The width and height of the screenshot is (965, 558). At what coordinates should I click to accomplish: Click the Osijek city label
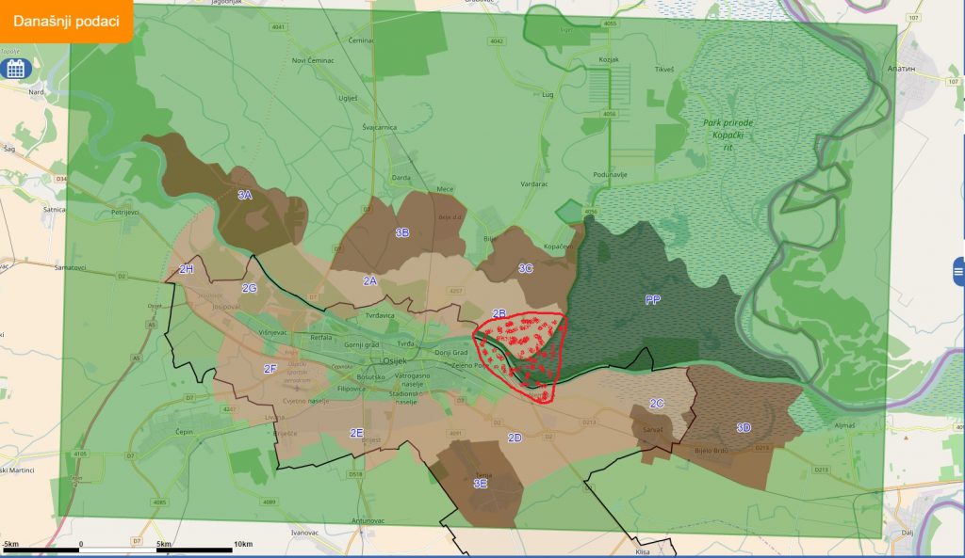coord(395,361)
